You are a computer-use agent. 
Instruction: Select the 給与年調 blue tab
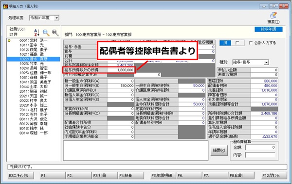click(269, 29)
